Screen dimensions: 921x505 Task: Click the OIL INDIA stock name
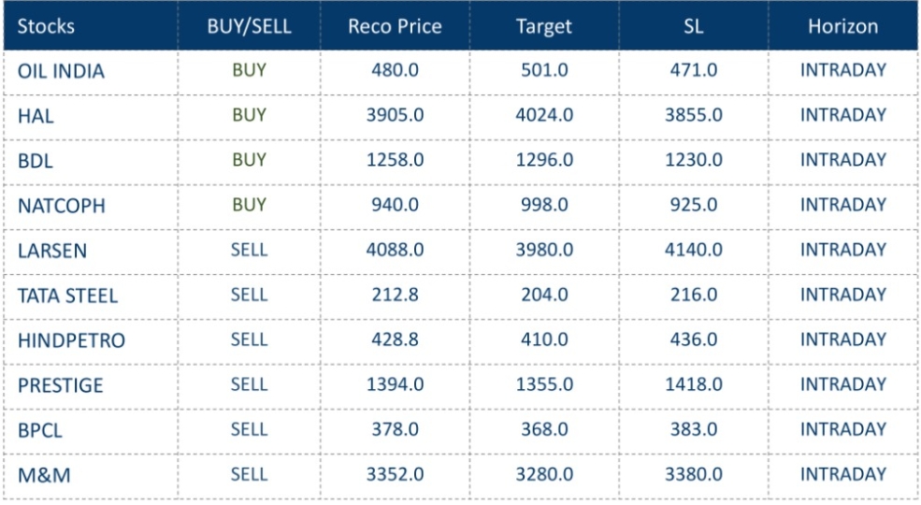coord(62,72)
